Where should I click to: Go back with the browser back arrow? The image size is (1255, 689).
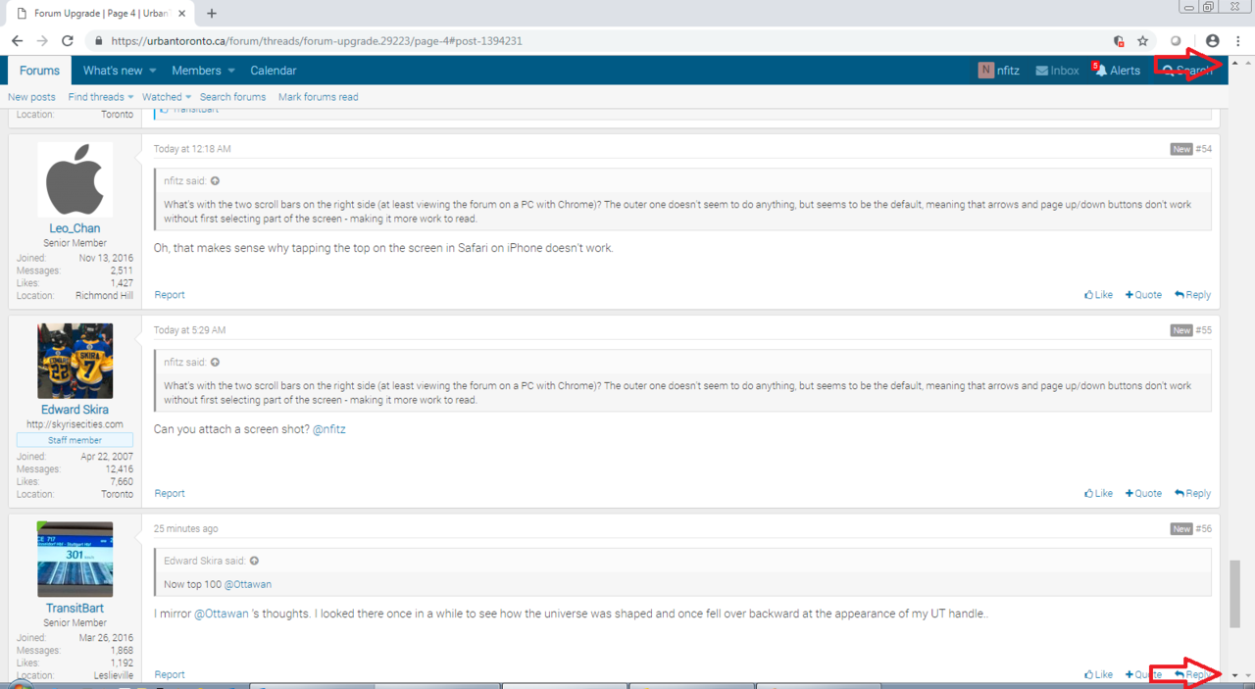17,41
